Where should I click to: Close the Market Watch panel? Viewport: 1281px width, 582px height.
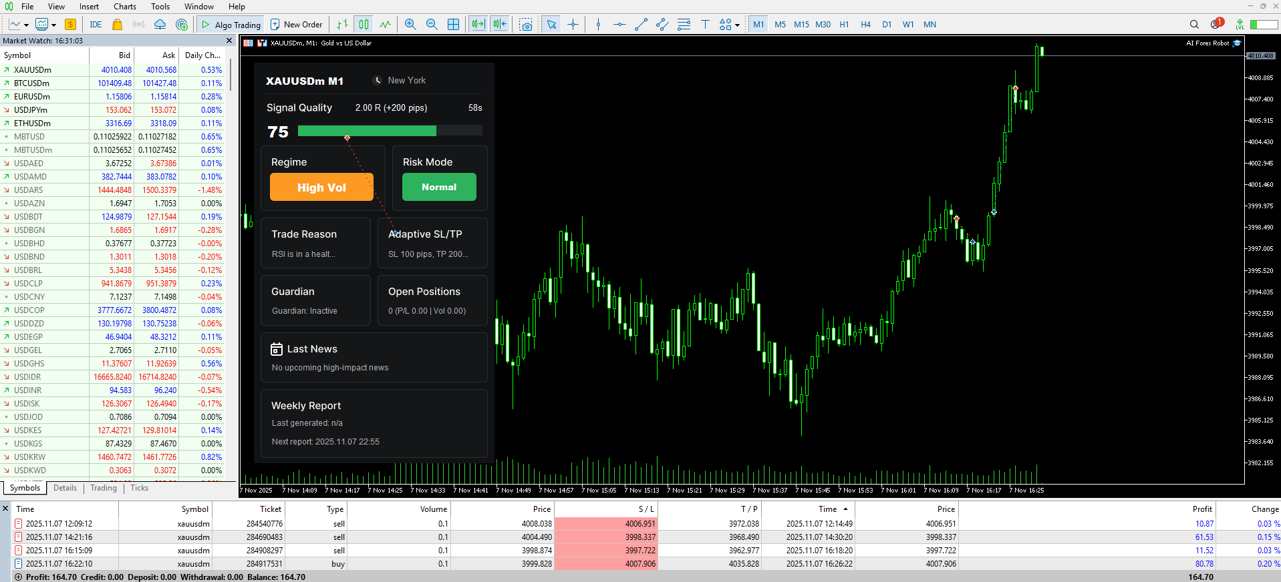(229, 41)
